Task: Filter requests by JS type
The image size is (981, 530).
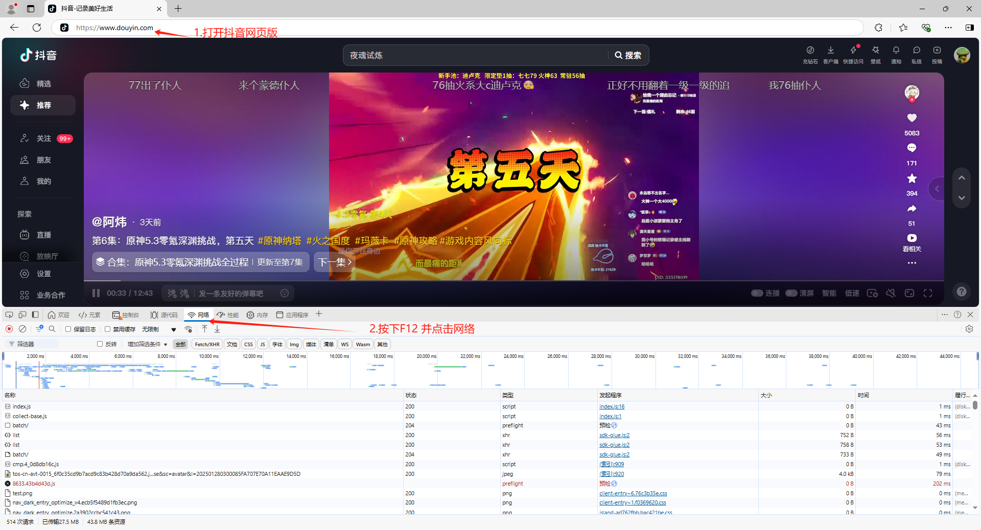Action: [x=262, y=344]
